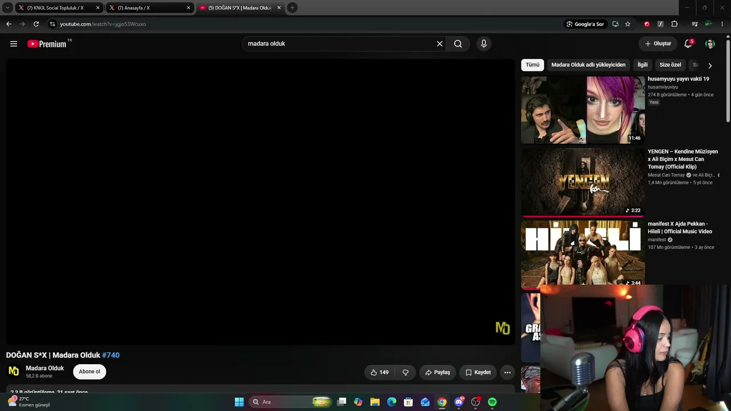Viewport: 731px width, 411px height.
Task: Open the gray script extension icon
Action: [x=660, y=24]
